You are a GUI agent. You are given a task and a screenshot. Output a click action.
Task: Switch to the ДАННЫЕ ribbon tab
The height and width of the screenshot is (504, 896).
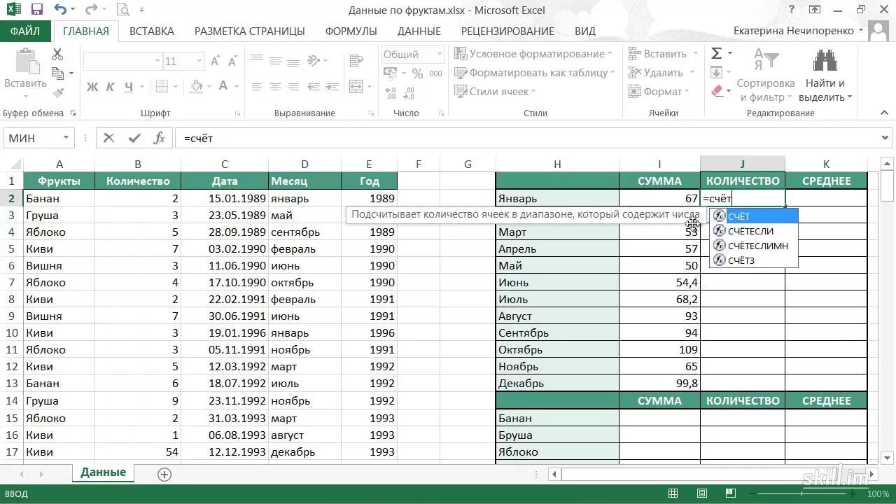pos(419,31)
